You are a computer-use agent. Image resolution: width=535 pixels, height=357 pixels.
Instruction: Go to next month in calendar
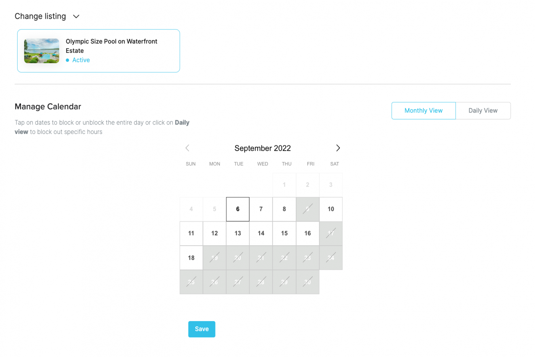click(x=338, y=148)
